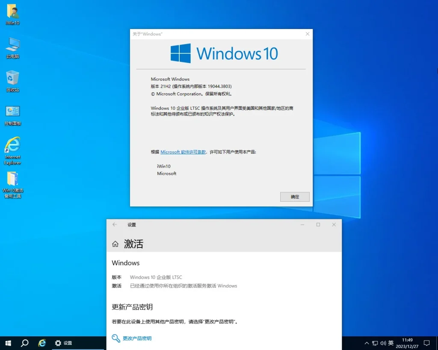The width and height of the screenshot is (438, 350).
Task: Launch Internet Explorer from the desktop
Action: click(x=12, y=151)
